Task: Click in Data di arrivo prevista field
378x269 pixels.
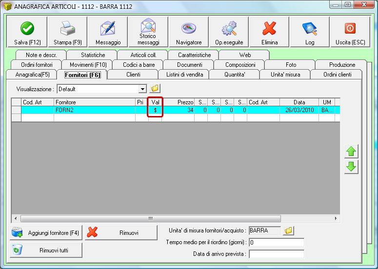Action: coord(277,254)
